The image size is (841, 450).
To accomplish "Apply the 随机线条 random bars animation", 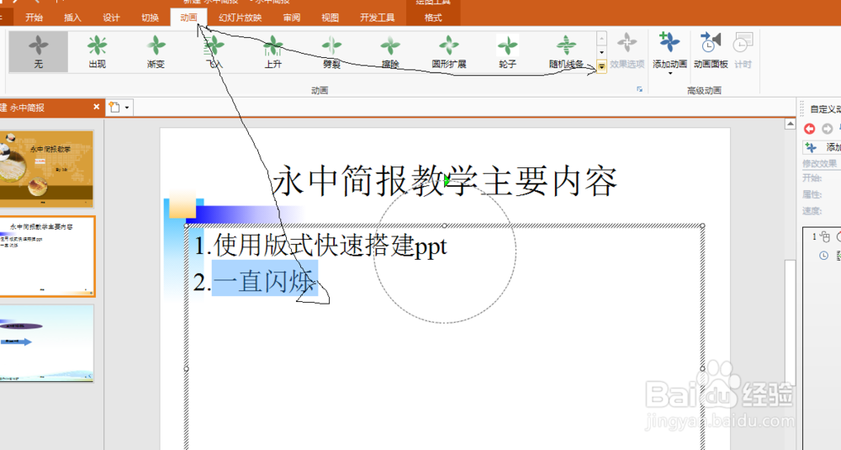I will coord(566,52).
